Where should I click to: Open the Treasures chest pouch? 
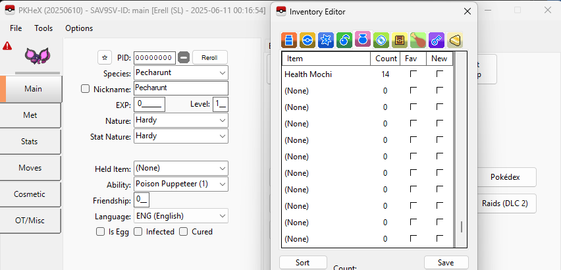pos(399,41)
